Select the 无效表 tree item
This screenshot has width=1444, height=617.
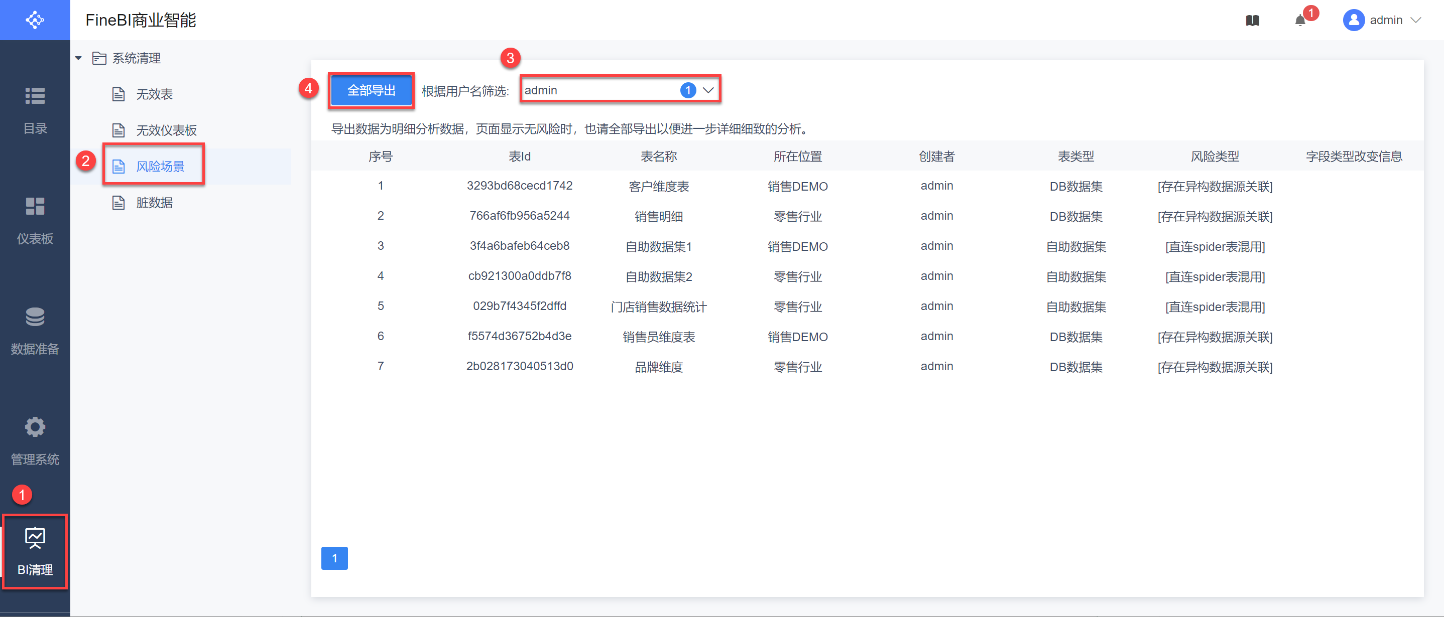point(154,94)
